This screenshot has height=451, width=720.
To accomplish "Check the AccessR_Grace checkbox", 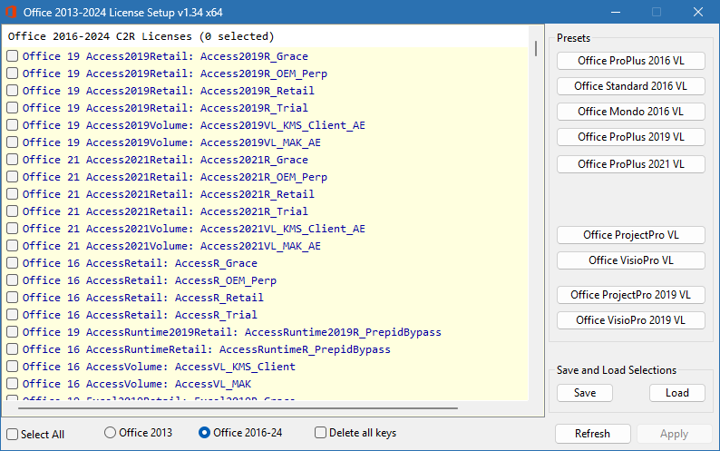I will pyautogui.click(x=13, y=263).
